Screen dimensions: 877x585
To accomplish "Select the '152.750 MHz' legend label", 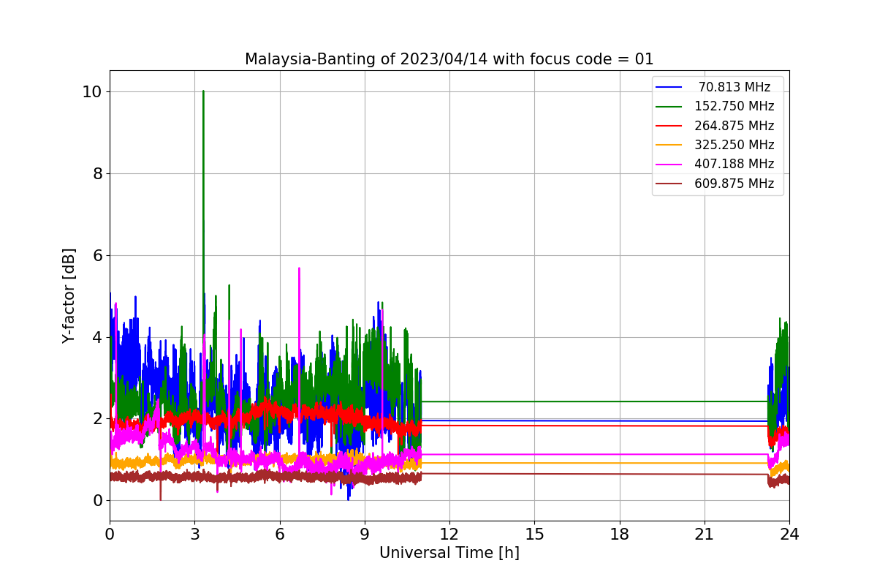I will point(734,106).
